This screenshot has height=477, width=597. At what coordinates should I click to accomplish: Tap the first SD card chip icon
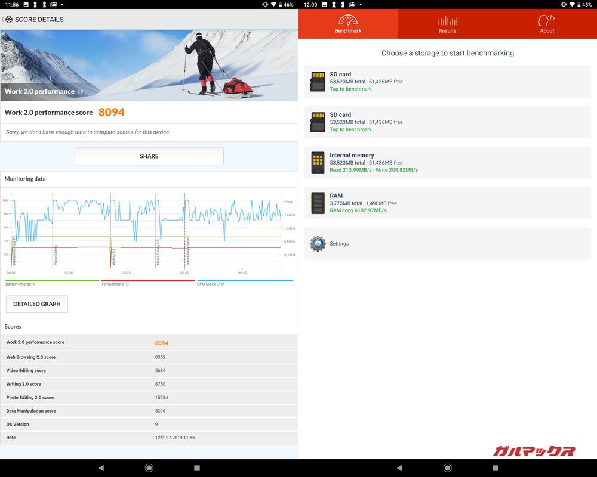(318, 82)
